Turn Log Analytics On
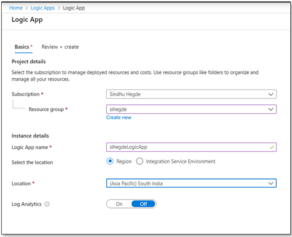Viewport: 292px width, 237px height. (119, 204)
